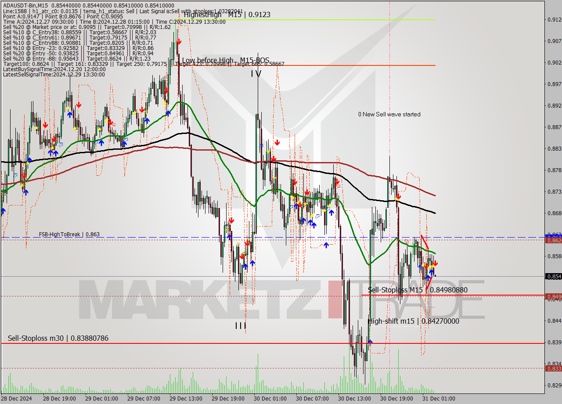
Task: Click the '29 Dec 19:00' time label
Action: tap(228, 399)
